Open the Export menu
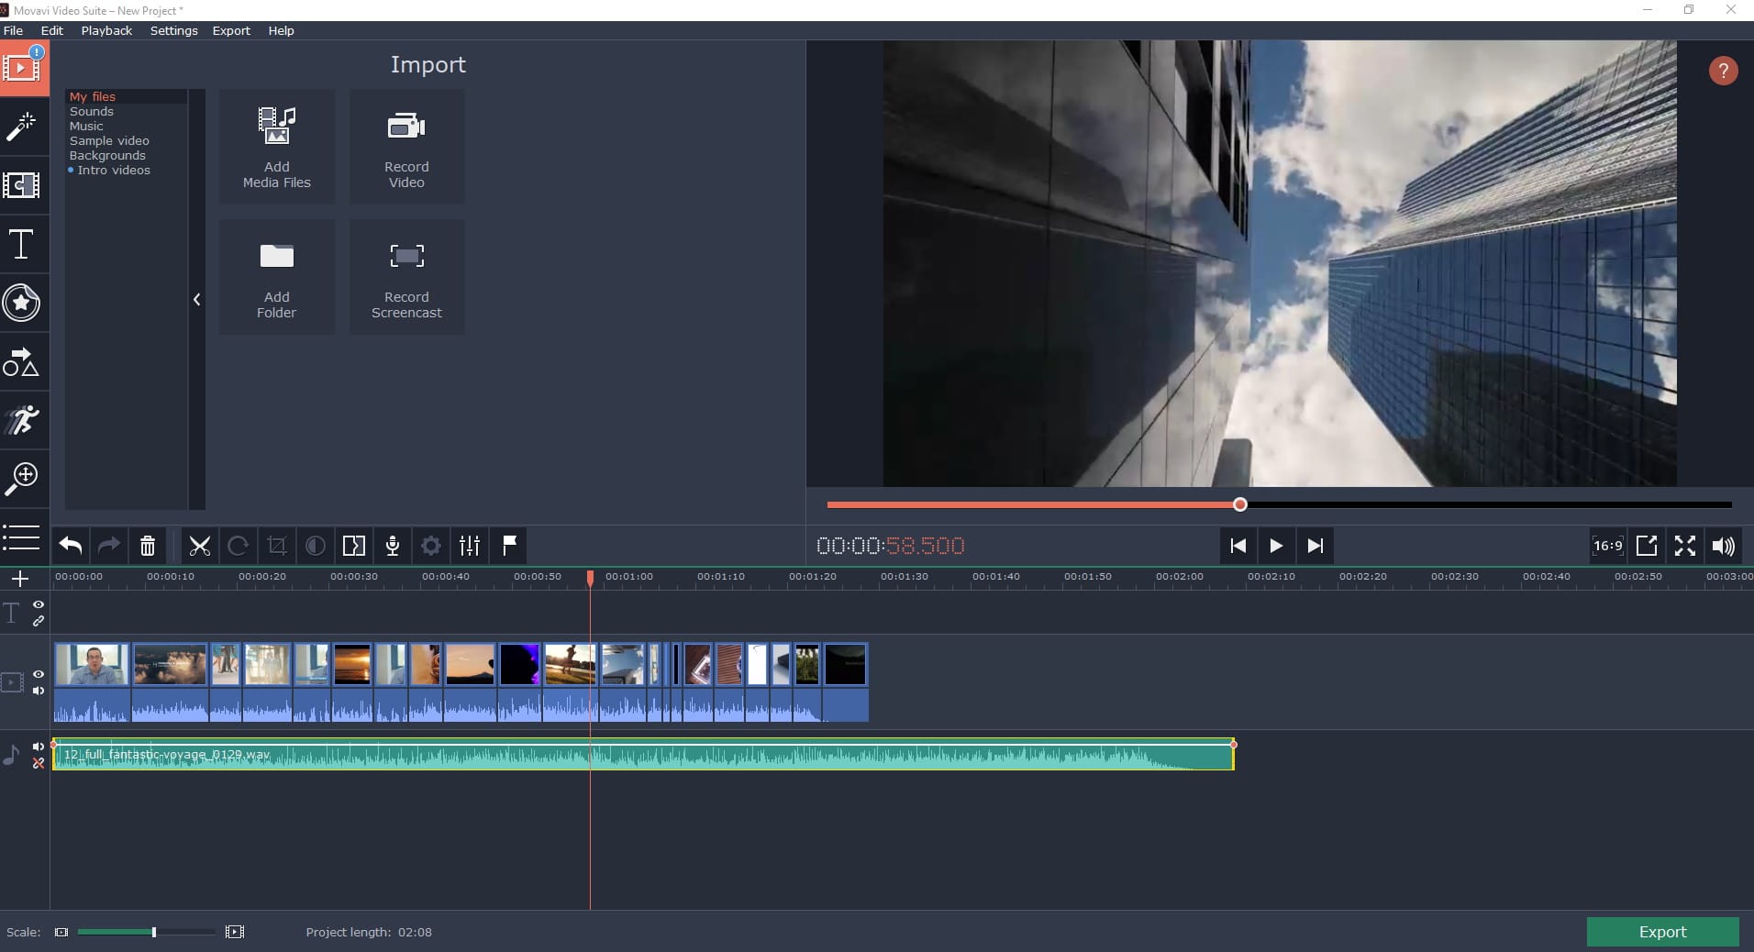 point(231,30)
